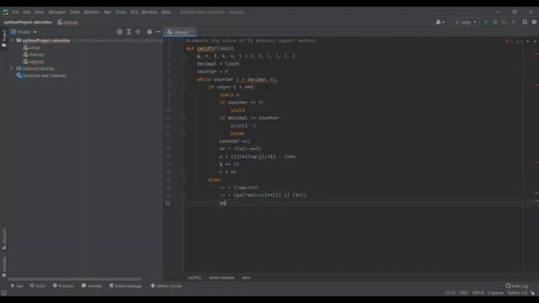Click the file breadcrumb in navigation bar
Viewport: 539px width, 303px height.
[67, 23]
